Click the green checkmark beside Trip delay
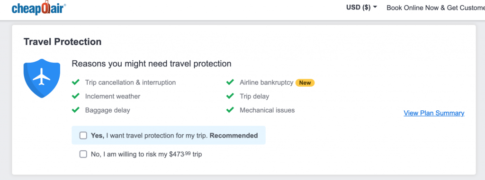Viewport: 485px width, 180px height. click(x=230, y=96)
